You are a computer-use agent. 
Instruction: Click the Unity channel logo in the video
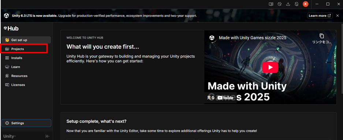coord(212,38)
